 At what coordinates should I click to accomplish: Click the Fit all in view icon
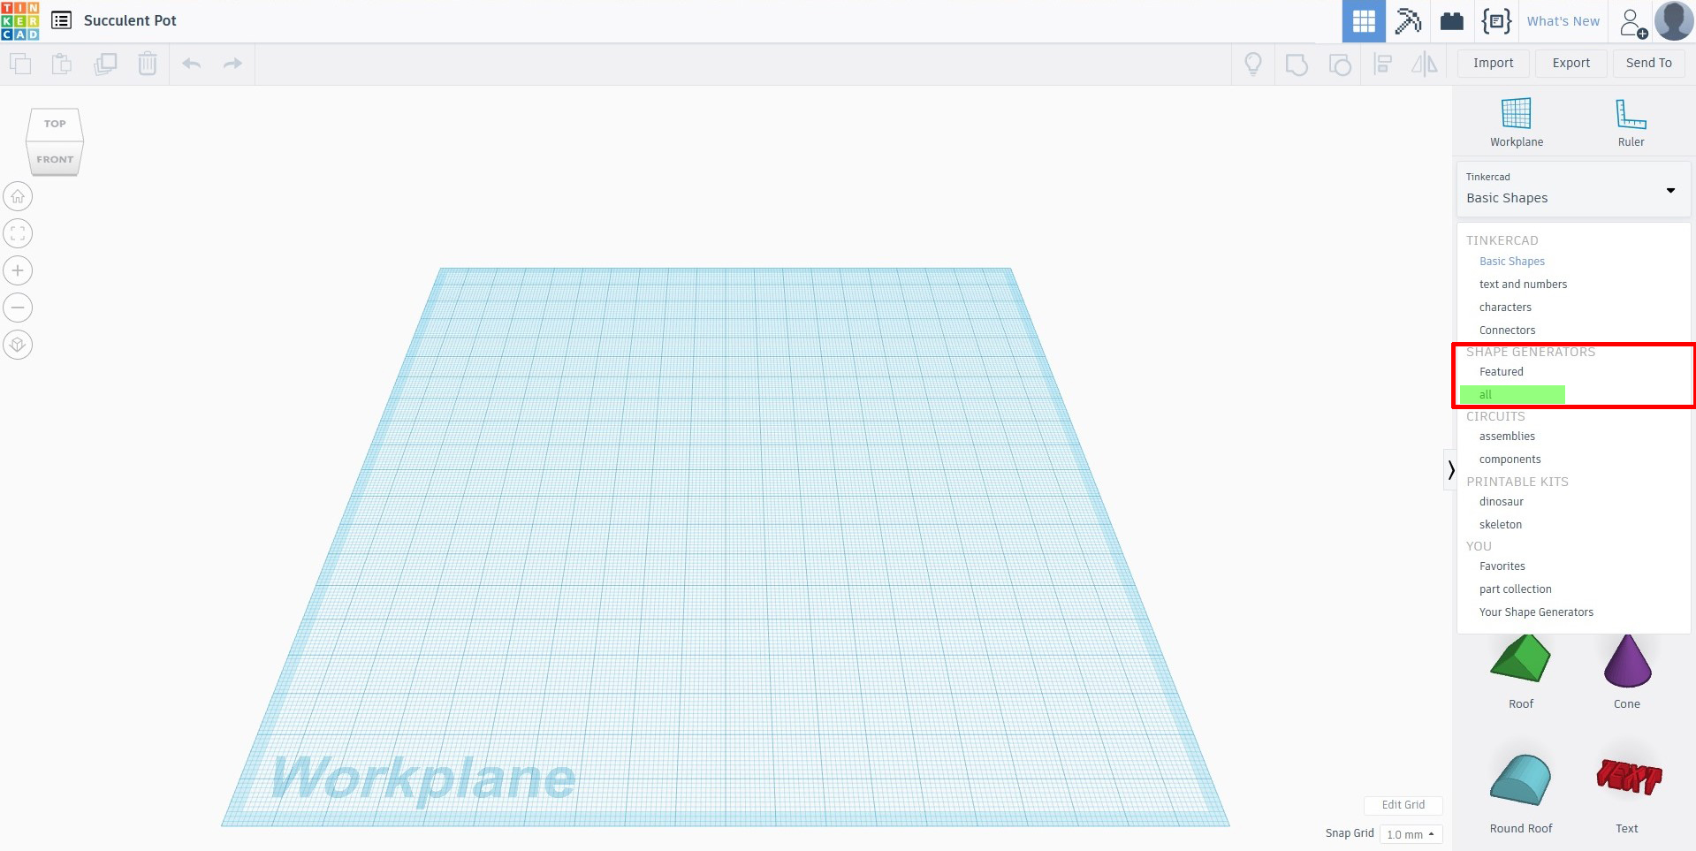(18, 233)
